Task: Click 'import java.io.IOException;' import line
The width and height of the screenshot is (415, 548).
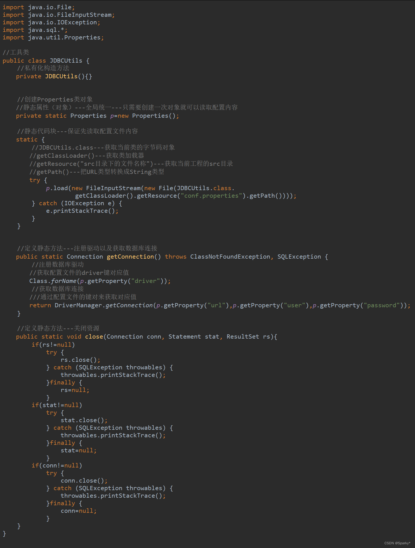Action: pyautogui.click(x=51, y=22)
